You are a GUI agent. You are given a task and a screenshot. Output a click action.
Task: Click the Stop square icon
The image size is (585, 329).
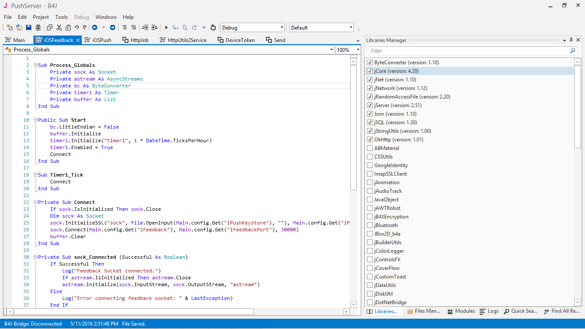click(x=204, y=27)
